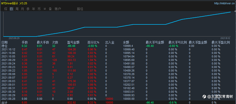Select the 2021.09.22 date row
Image resolution: width=236 pixels, height=104 pixels.
(118, 71)
